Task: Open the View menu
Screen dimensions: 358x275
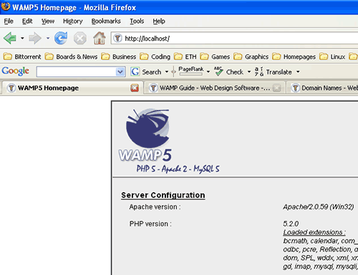Action: (x=48, y=21)
